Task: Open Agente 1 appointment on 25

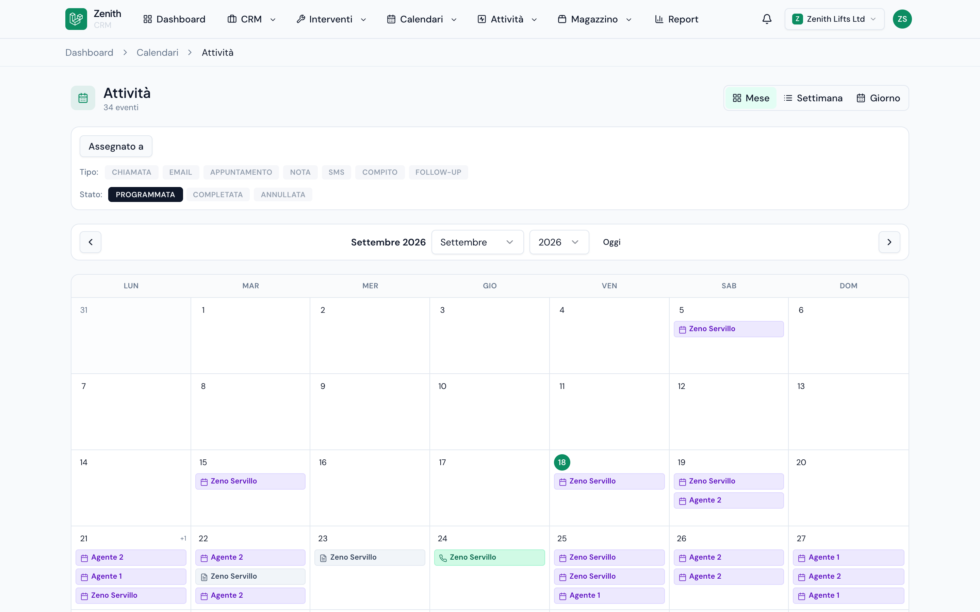Action: pyautogui.click(x=609, y=595)
